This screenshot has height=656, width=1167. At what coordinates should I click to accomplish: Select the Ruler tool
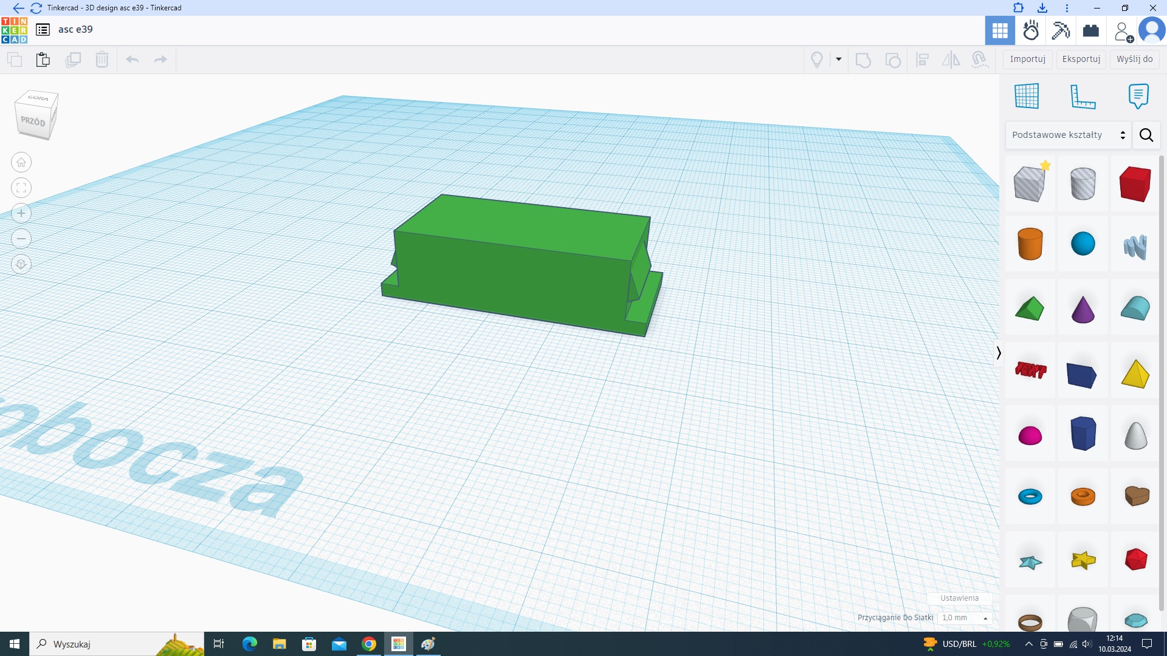(x=1083, y=96)
